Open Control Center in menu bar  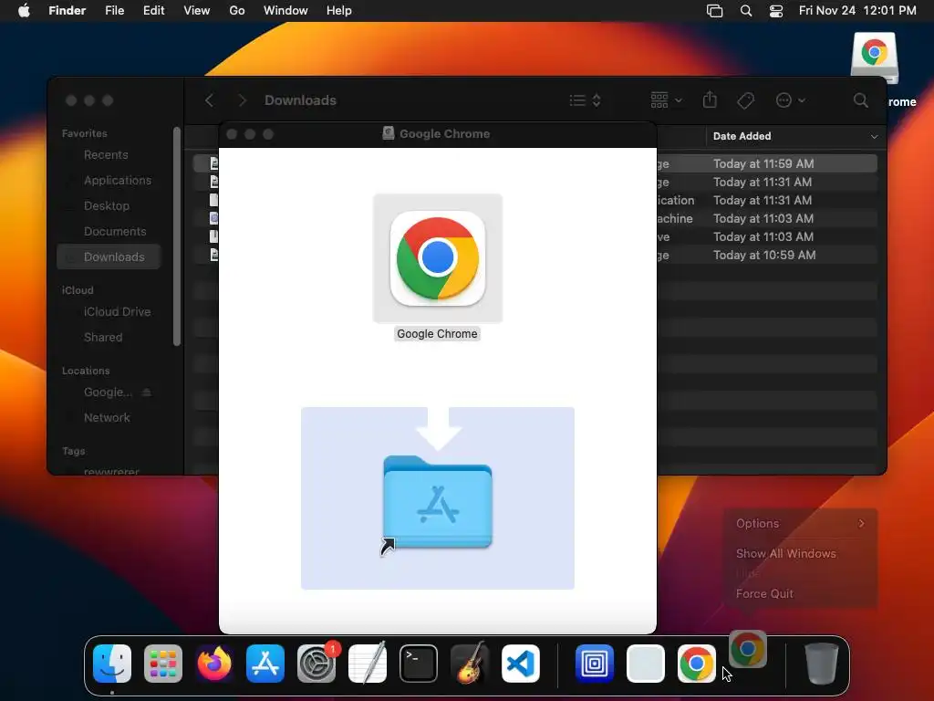coord(776,11)
